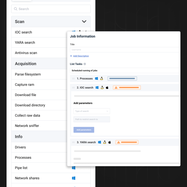The width and height of the screenshot is (187, 187).
Task: Click Windows icon on Pipe list row
Action: pos(74,168)
